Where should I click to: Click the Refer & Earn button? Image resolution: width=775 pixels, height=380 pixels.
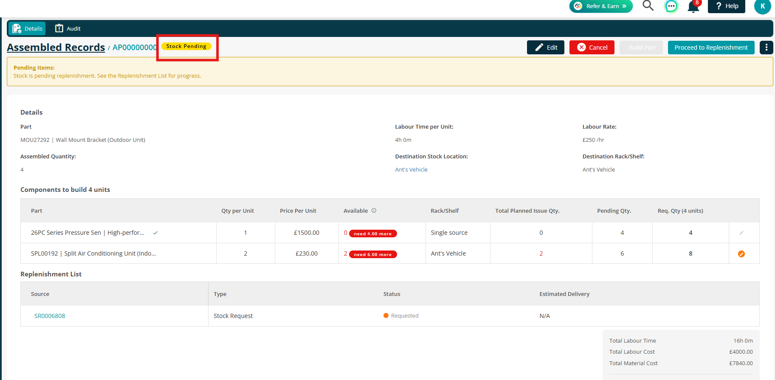600,6
